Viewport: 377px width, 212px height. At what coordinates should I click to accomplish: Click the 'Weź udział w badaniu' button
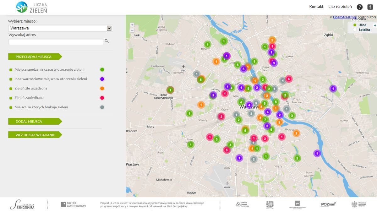35,135
